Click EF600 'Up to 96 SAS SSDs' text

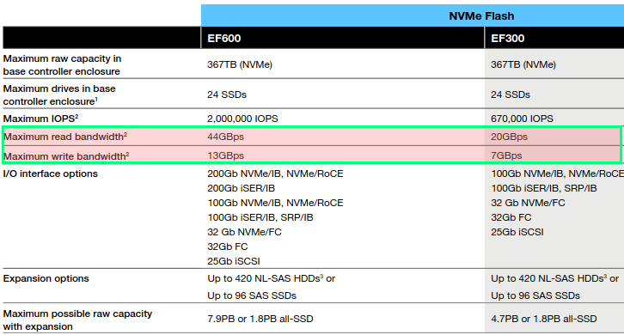click(252, 295)
